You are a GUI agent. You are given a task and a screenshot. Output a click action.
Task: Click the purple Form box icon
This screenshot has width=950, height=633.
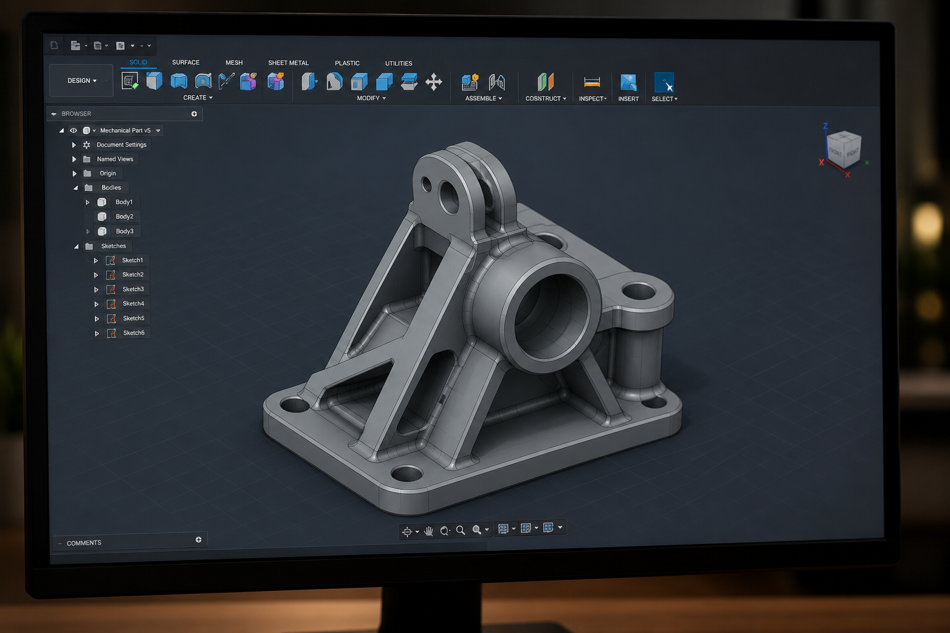click(x=249, y=81)
